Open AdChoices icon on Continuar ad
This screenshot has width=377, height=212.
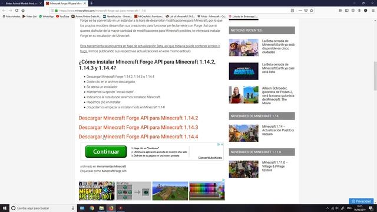tap(219, 144)
